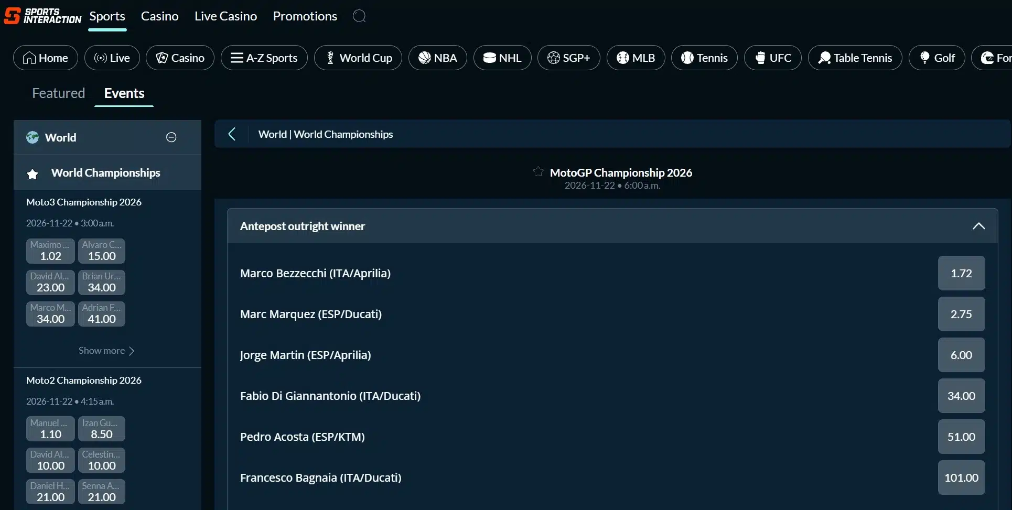Click the 2026-11-22 6:00 a.m. date text
The height and width of the screenshot is (510, 1012).
pyautogui.click(x=612, y=186)
